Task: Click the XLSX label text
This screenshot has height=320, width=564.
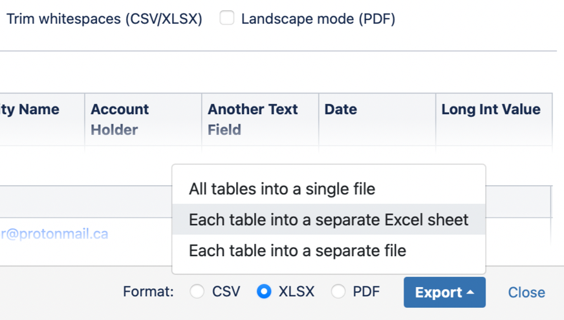Action: click(x=296, y=292)
